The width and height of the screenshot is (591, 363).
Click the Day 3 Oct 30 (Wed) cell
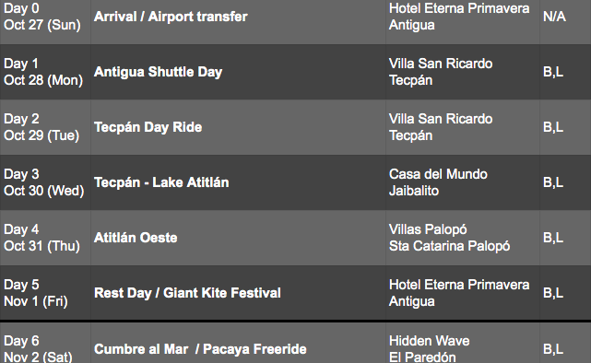[x=45, y=182]
